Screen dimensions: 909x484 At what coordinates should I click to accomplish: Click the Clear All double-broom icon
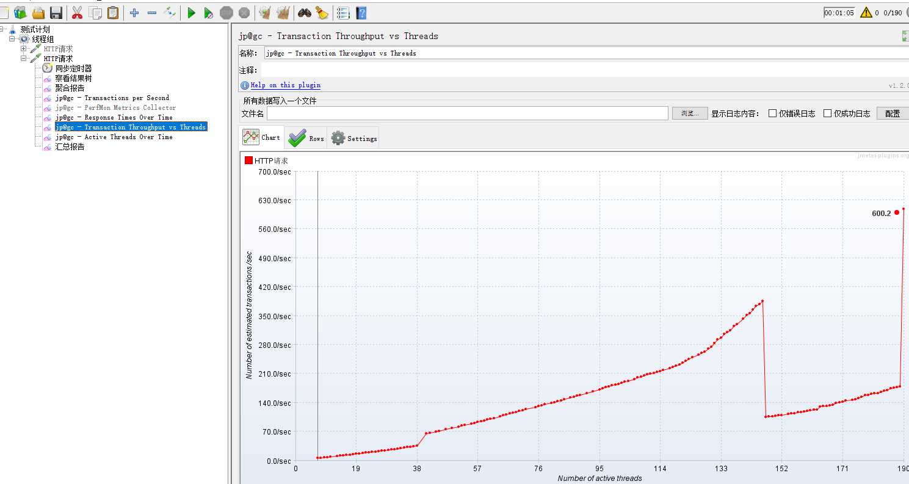[x=283, y=12]
